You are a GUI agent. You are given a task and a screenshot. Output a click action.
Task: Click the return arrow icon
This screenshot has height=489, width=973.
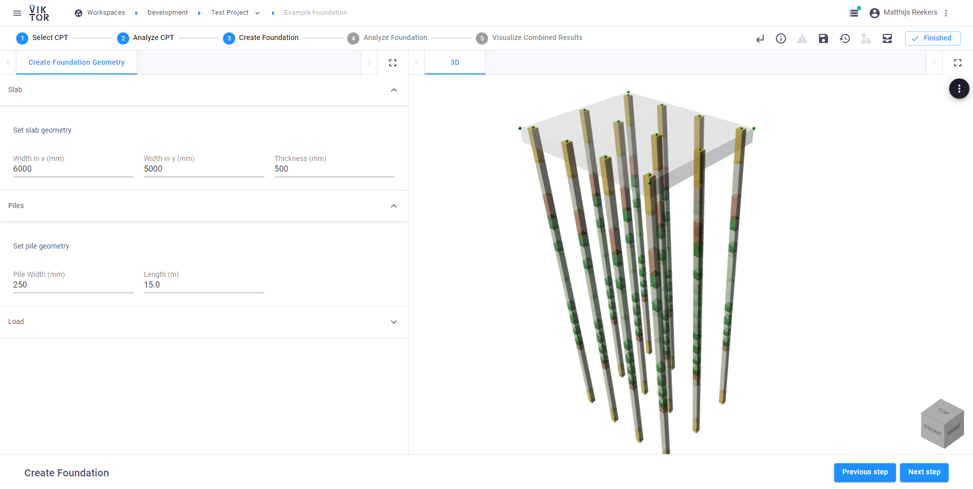760,38
